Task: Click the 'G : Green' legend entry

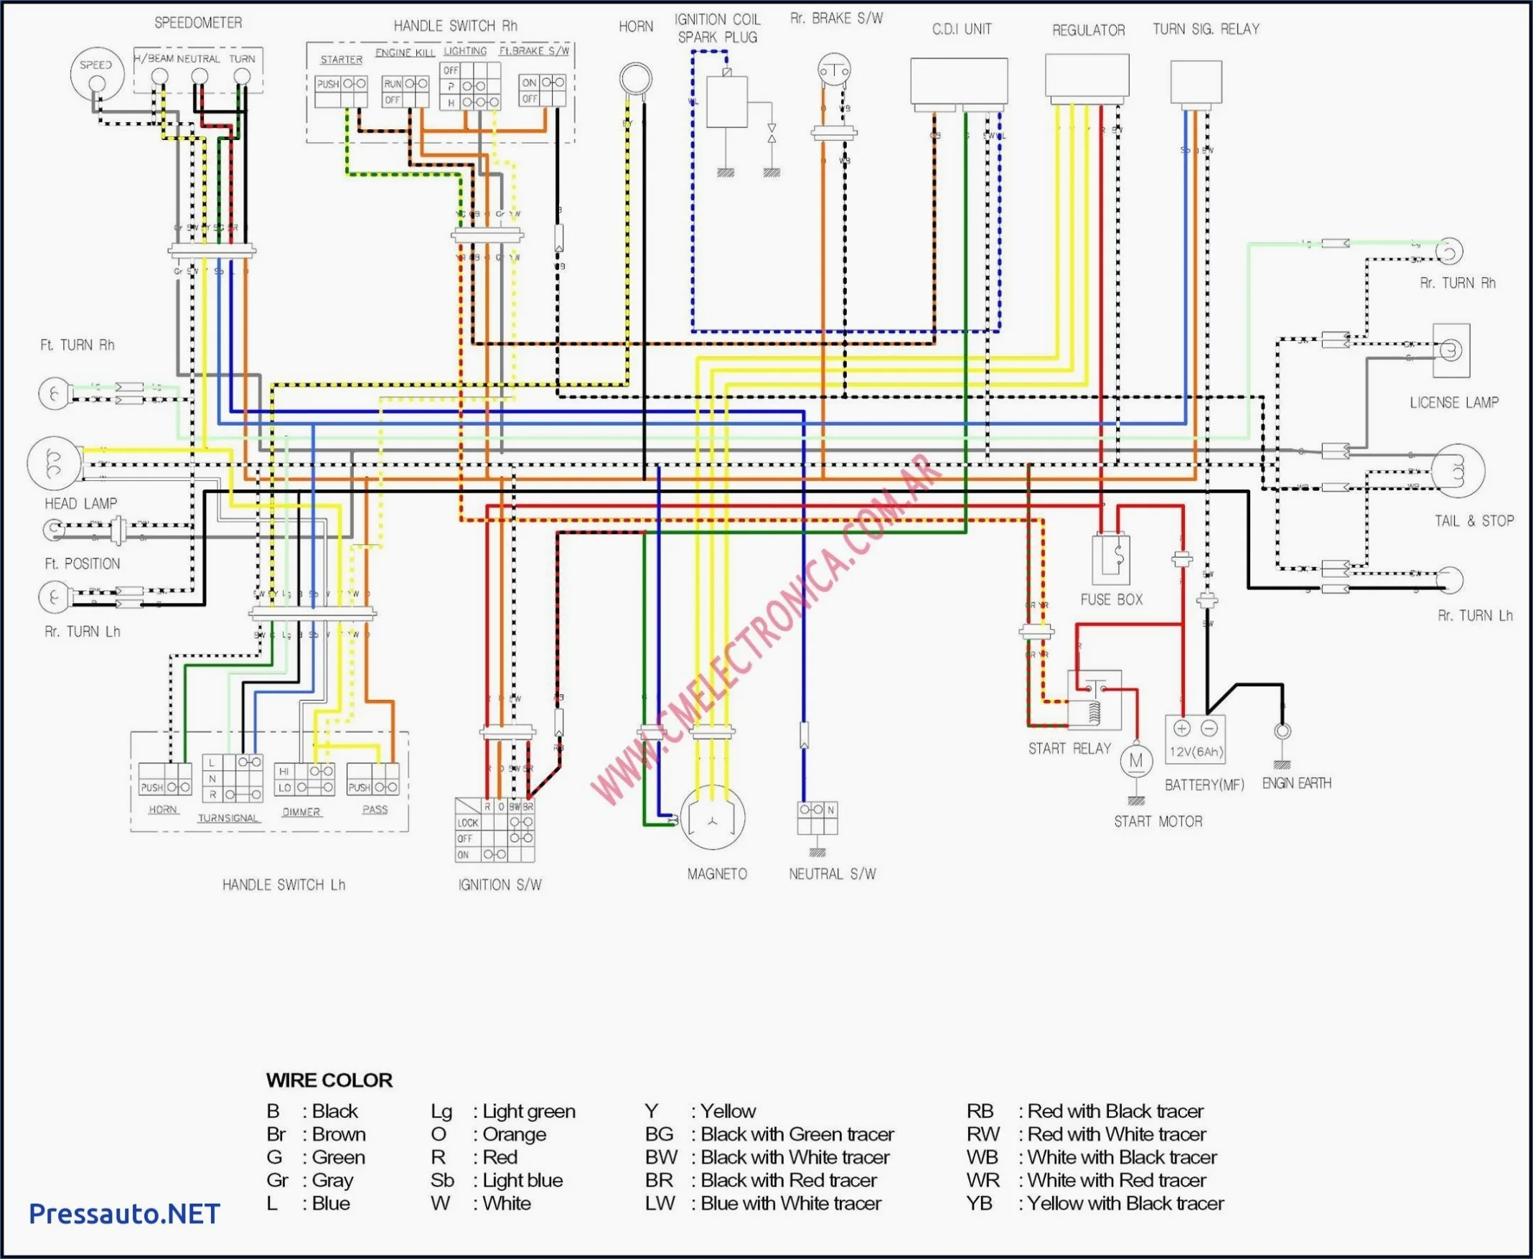Action: tap(316, 1158)
